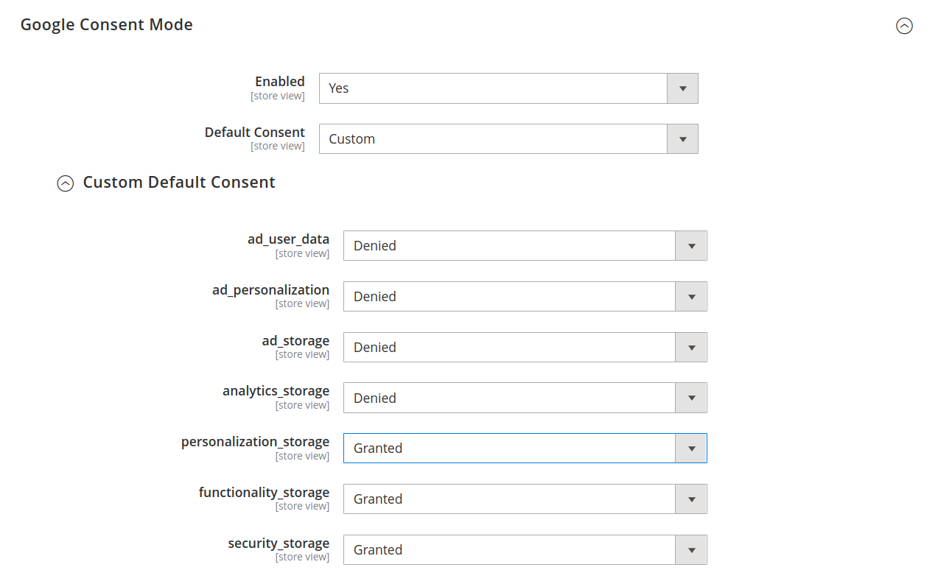Click the analytics_storage dropdown arrow icon

[x=691, y=398]
